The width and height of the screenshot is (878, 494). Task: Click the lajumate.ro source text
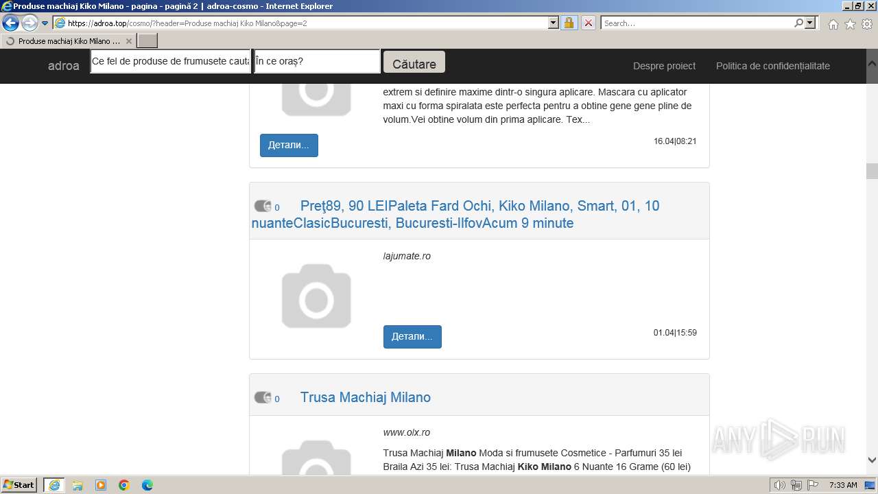pyautogui.click(x=407, y=256)
